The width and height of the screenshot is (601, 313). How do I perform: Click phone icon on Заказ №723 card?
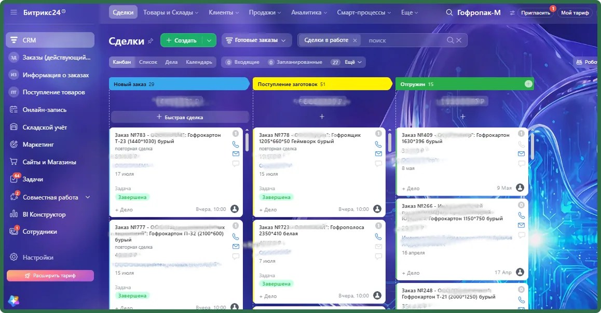(x=378, y=236)
